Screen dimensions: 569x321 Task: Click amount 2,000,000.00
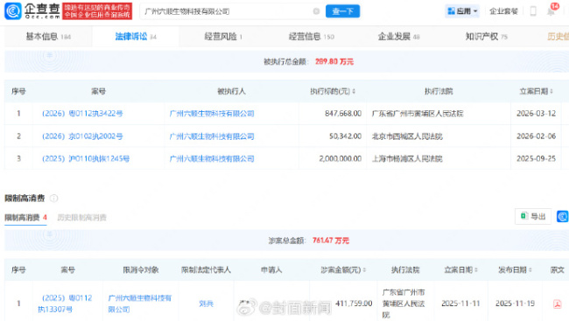340,159
